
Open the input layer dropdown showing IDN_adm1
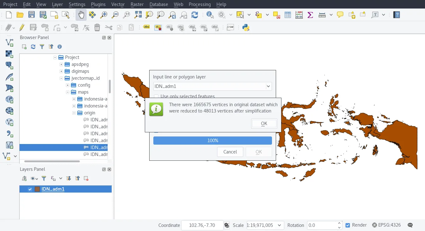click(x=269, y=86)
